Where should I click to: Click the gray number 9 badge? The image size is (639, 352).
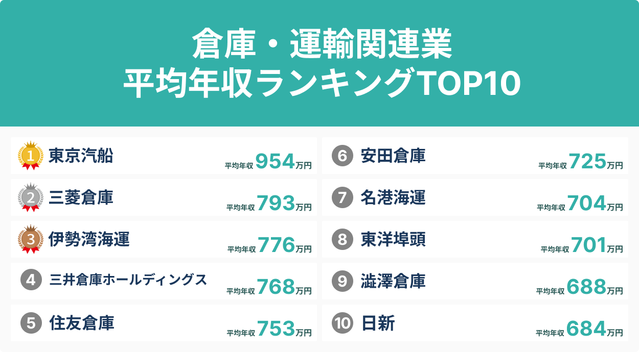coord(343,281)
